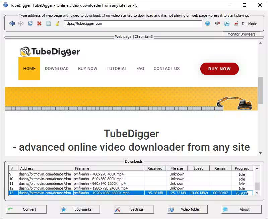Sort by the File size column header
This screenshot has height=219, width=268.
coord(177,168)
